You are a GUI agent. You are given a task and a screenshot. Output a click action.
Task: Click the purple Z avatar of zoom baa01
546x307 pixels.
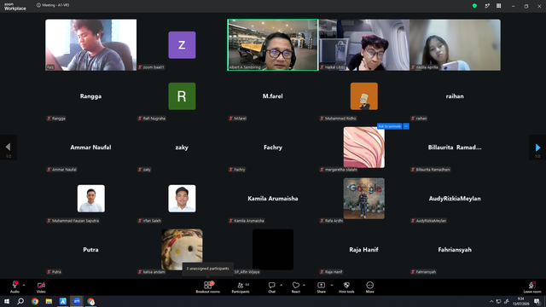(x=182, y=45)
